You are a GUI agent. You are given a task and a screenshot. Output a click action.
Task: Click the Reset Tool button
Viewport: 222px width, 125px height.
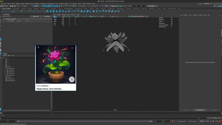[36, 16]
